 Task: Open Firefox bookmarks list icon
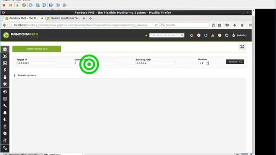point(220,25)
